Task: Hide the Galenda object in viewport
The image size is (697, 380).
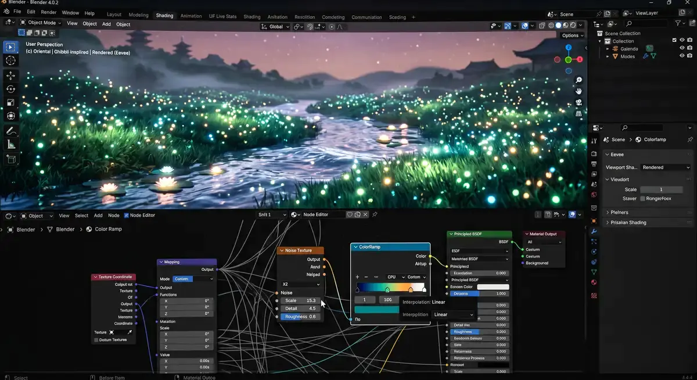Action: pyautogui.click(x=682, y=49)
